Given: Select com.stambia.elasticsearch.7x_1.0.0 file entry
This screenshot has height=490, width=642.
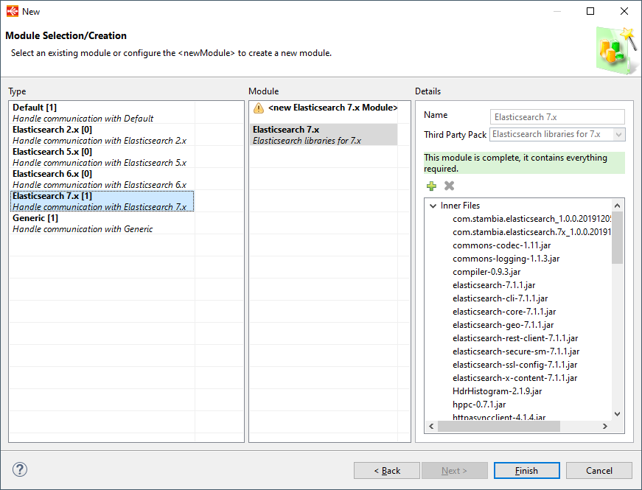Looking at the screenshot, I should 532,232.
